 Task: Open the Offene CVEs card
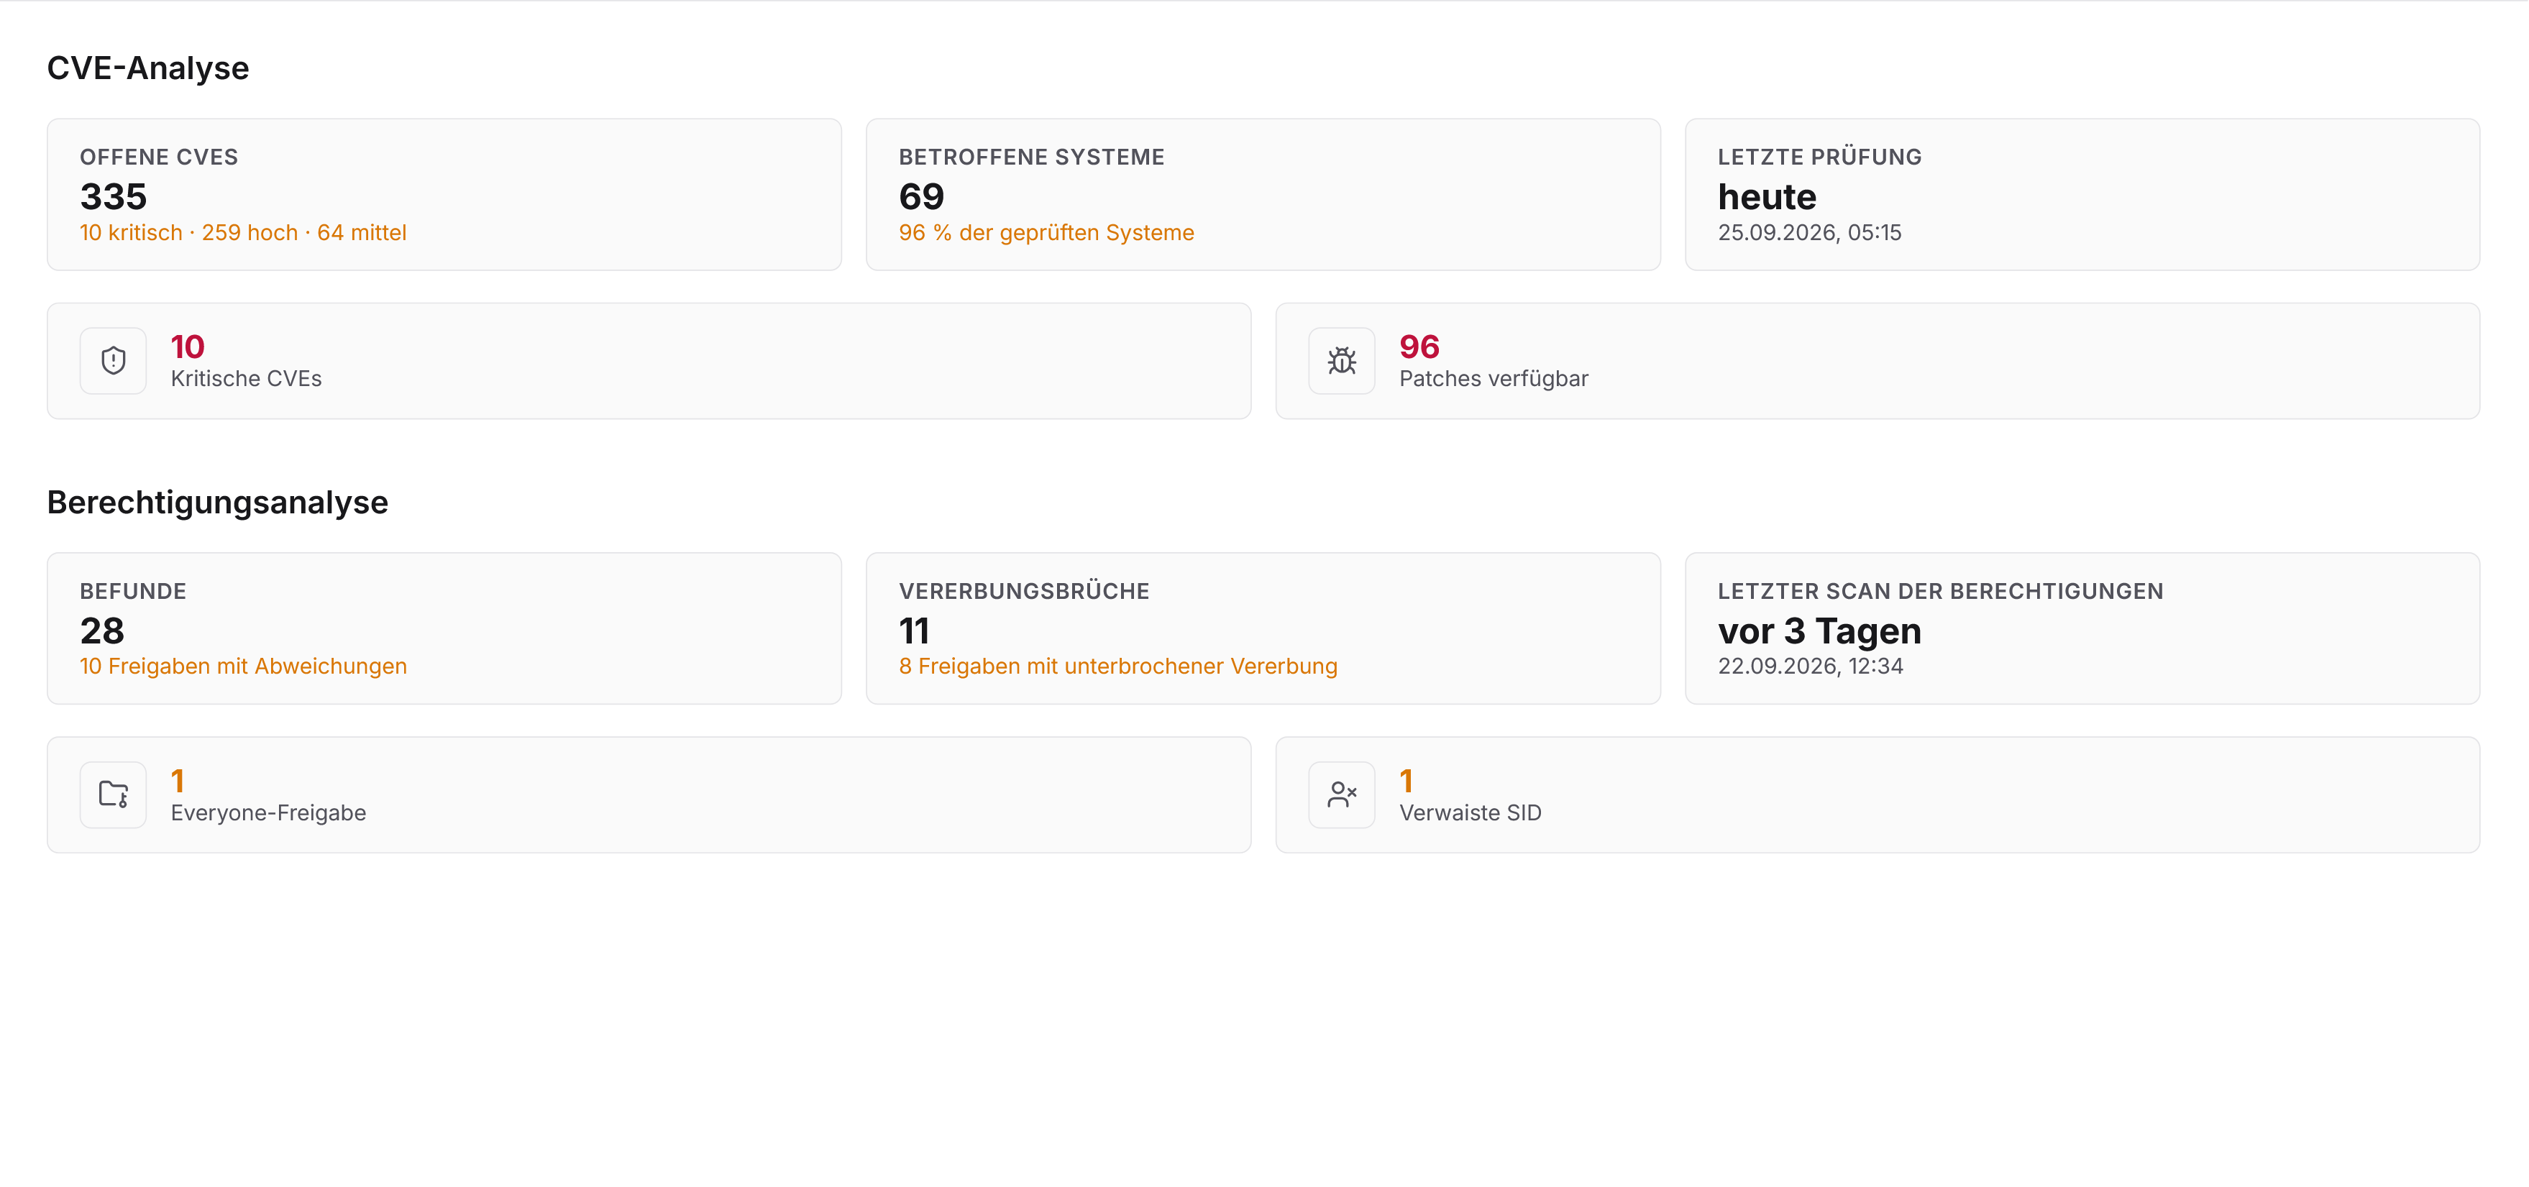444,194
